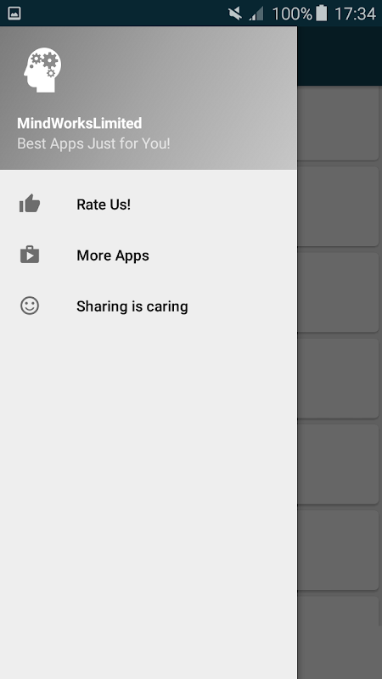Tap the MindWorksLimited title text
The height and width of the screenshot is (679, 382).
coord(79,123)
